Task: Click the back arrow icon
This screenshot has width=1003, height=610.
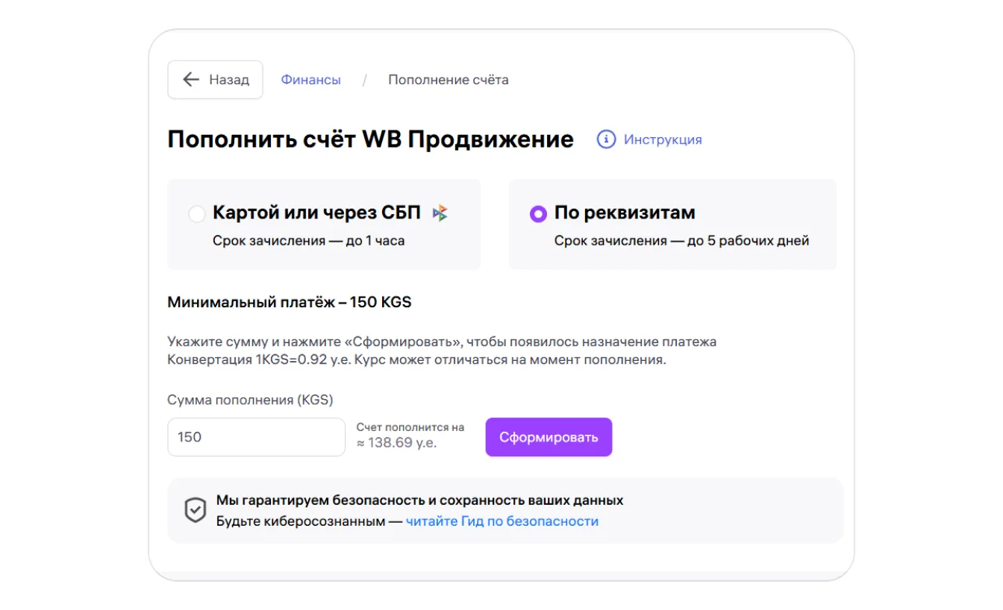Action: point(191,80)
